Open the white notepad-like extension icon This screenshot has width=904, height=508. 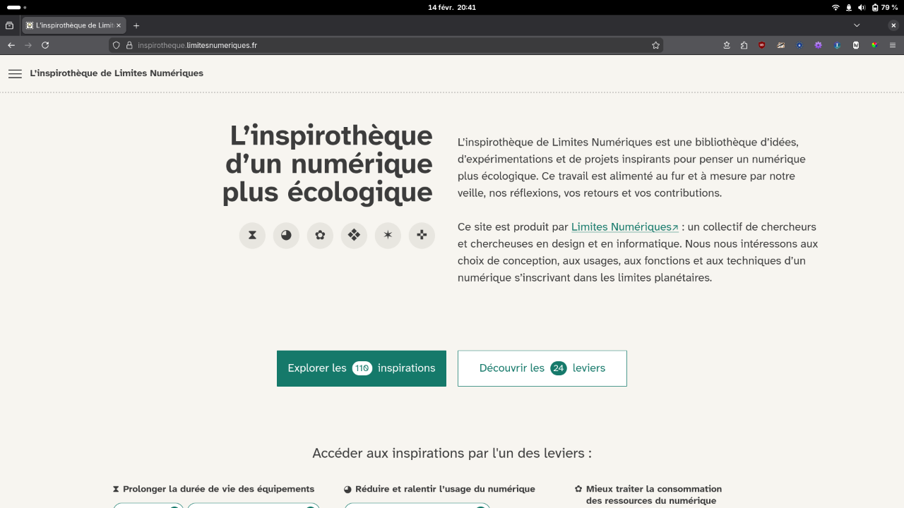pyautogui.click(x=856, y=45)
